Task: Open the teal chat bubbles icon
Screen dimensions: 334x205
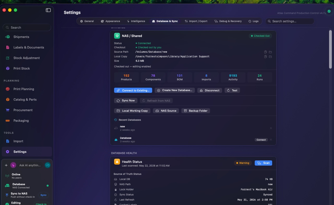Action: (47, 165)
